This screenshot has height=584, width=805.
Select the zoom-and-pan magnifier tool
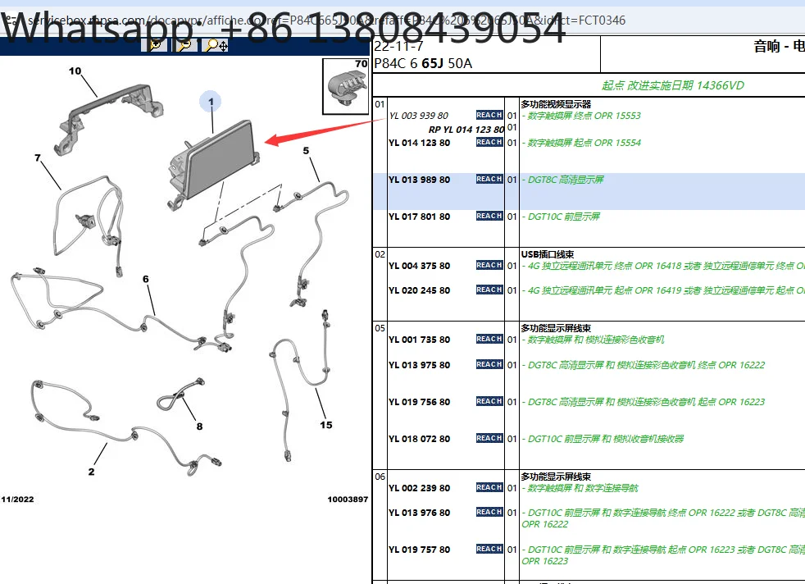tap(216, 45)
